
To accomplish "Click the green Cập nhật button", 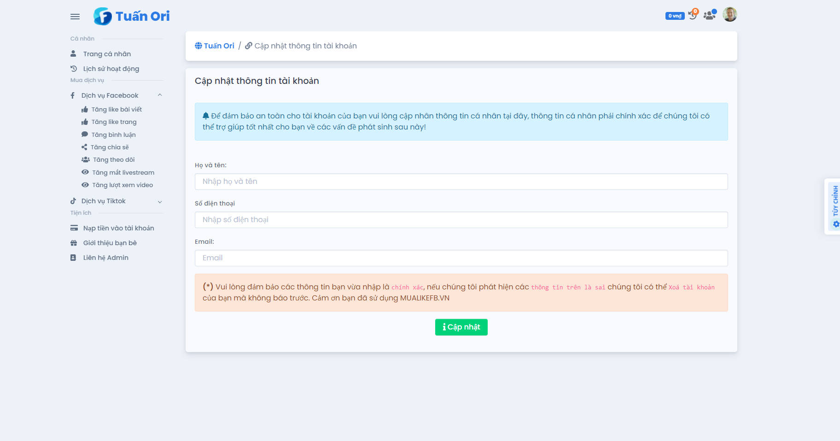I will click(x=461, y=327).
